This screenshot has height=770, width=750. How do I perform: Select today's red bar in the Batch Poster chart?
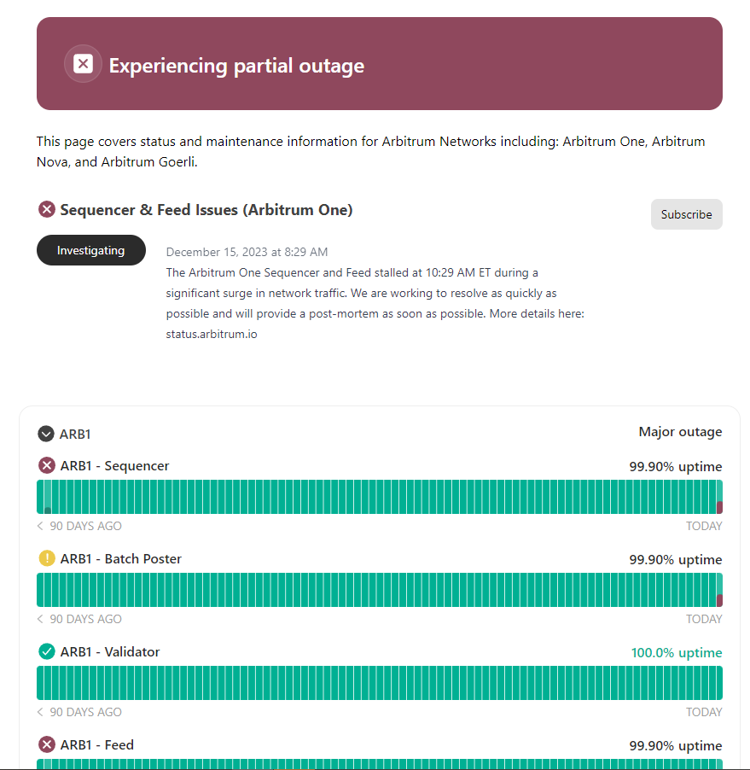[719, 600]
